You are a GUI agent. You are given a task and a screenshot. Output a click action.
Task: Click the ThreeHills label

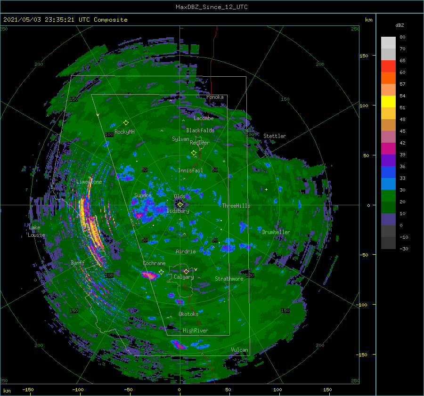(236, 206)
